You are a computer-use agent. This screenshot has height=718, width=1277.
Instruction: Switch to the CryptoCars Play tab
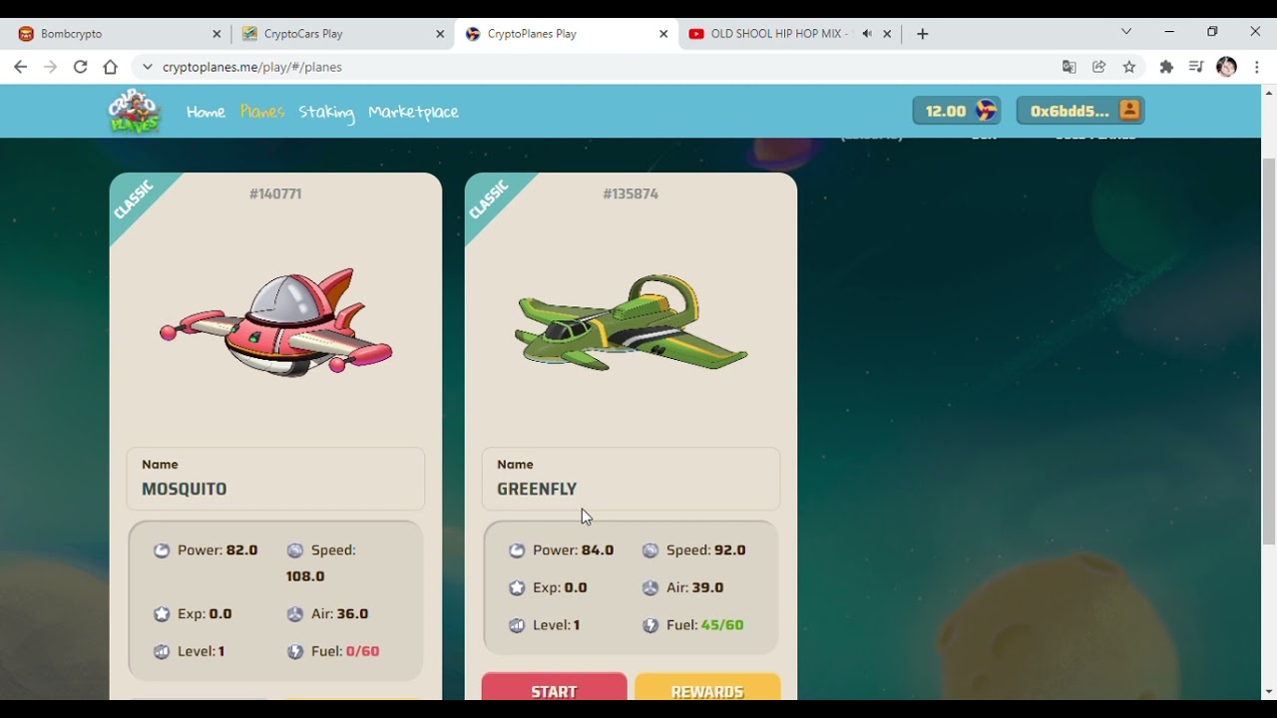[x=342, y=34]
